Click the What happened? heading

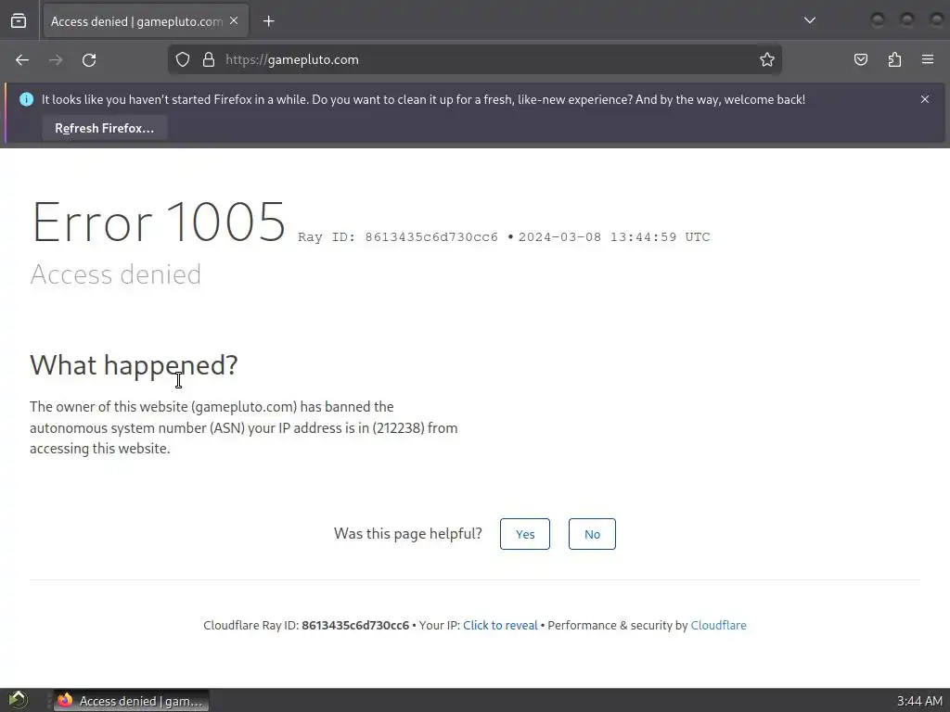pos(134,365)
